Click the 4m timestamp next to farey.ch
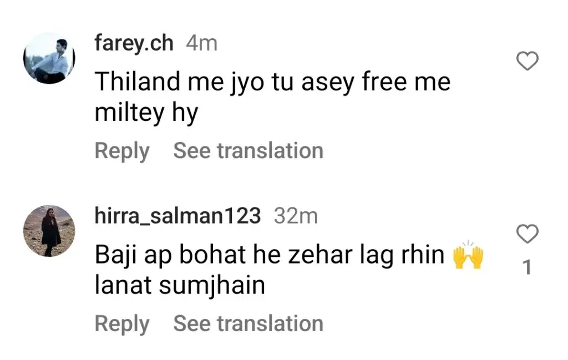This screenshot has height=360, width=568. [202, 43]
